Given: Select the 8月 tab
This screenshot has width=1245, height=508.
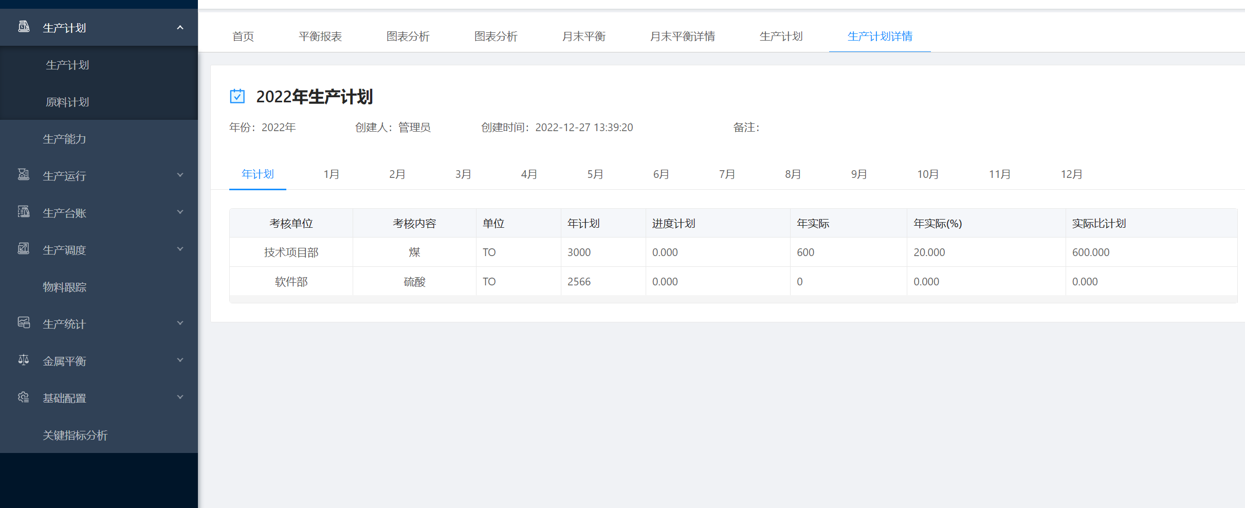Looking at the screenshot, I should click(x=793, y=174).
